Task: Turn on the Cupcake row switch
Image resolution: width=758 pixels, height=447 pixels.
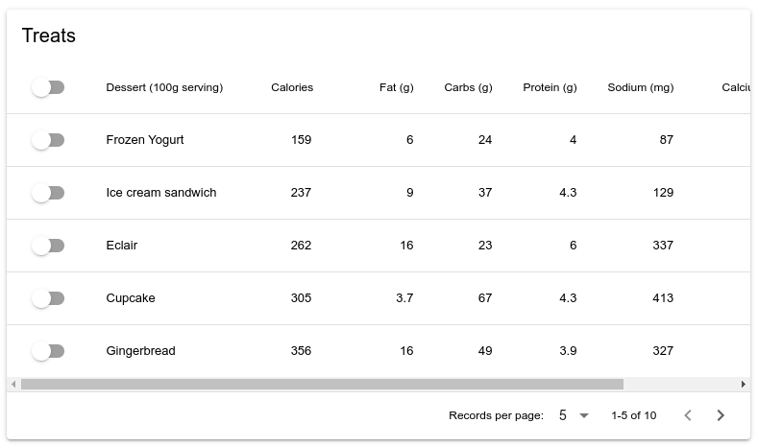Action: [x=47, y=298]
